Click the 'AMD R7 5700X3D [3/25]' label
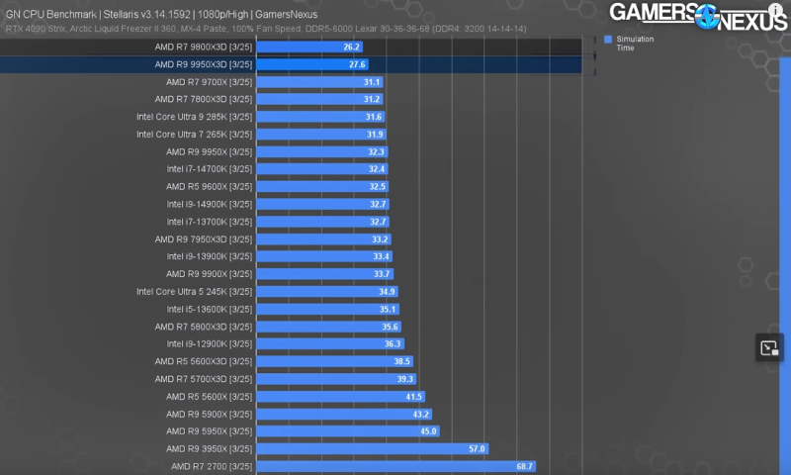 coord(204,379)
